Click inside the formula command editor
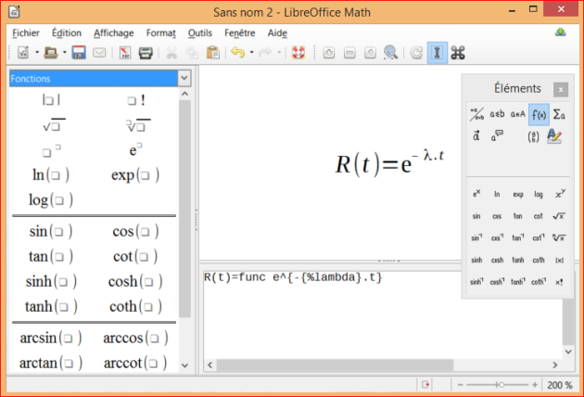The image size is (584, 397). coord(371,315)
